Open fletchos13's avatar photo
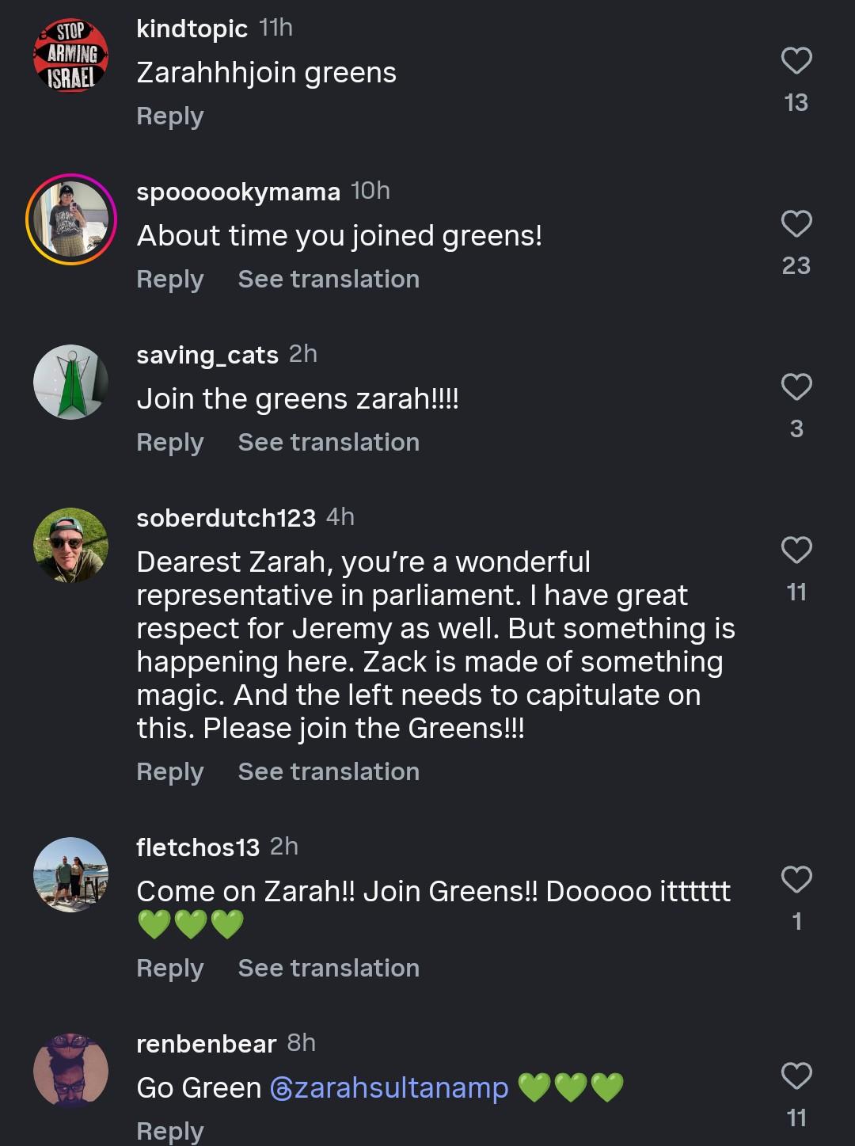The height and width of the screenshot is (1146, 855). point(71,874)
